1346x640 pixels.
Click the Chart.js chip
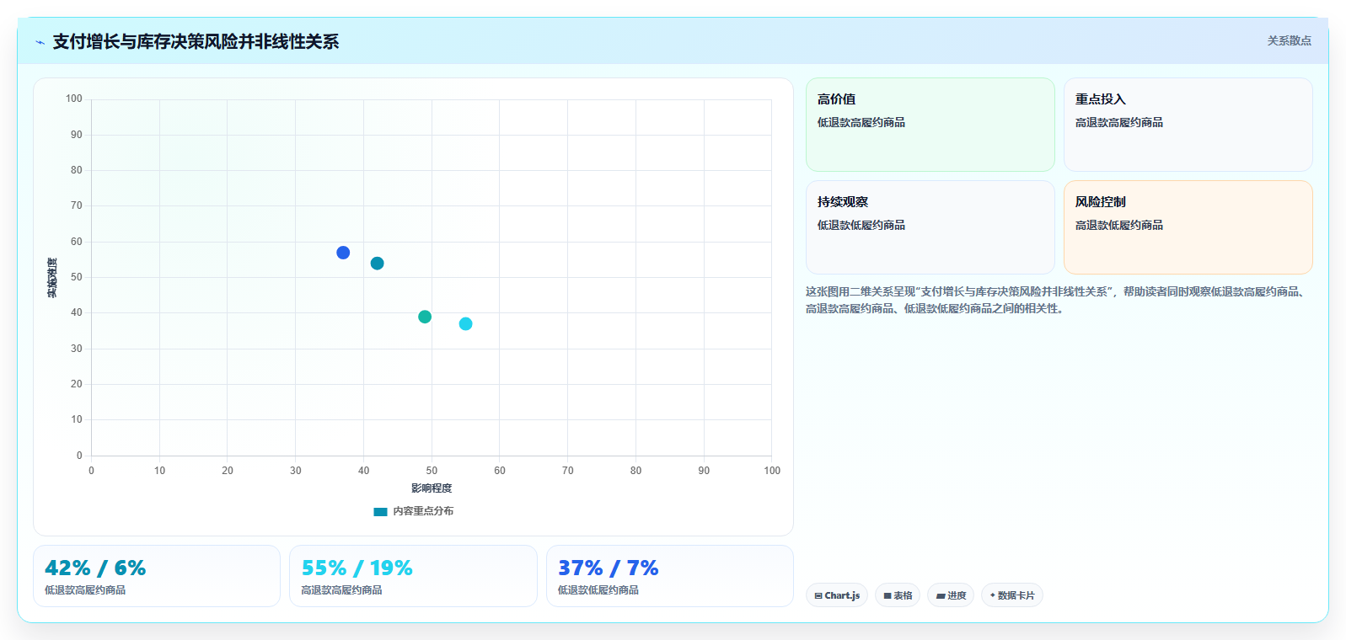[837, 595]
